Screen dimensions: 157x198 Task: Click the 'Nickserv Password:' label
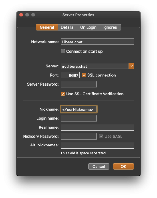pos(41,136)
